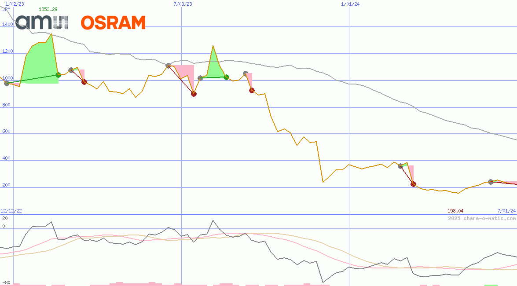Click the red low value 158.04
This screenshot has width=517, height=286.
click(455, 211)
